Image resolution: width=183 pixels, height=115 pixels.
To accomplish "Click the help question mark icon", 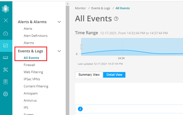I will (116, 19).
